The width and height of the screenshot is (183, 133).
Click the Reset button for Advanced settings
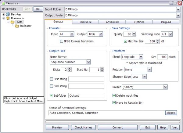point(171,113)
